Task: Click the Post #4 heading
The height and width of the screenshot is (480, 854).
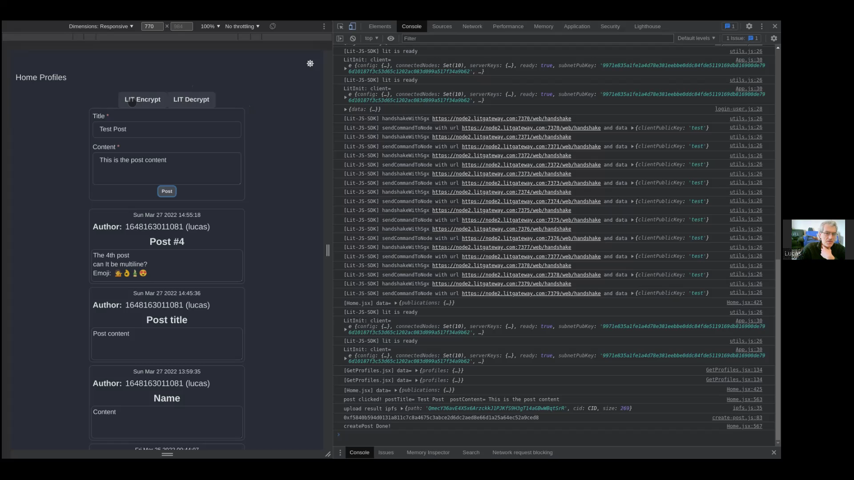Action: (167, 242)
